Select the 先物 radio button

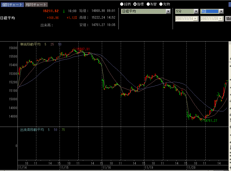[161, 4]
